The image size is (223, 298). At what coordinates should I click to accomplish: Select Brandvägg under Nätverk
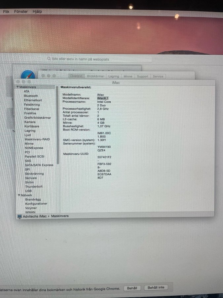tap(33, 199)
